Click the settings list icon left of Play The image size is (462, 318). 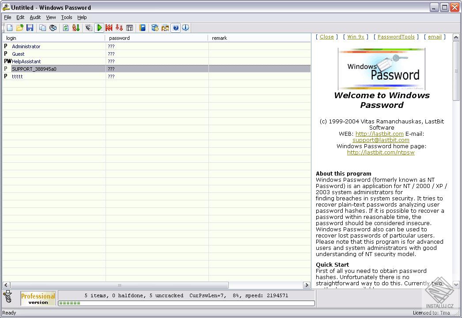(88, 28)
